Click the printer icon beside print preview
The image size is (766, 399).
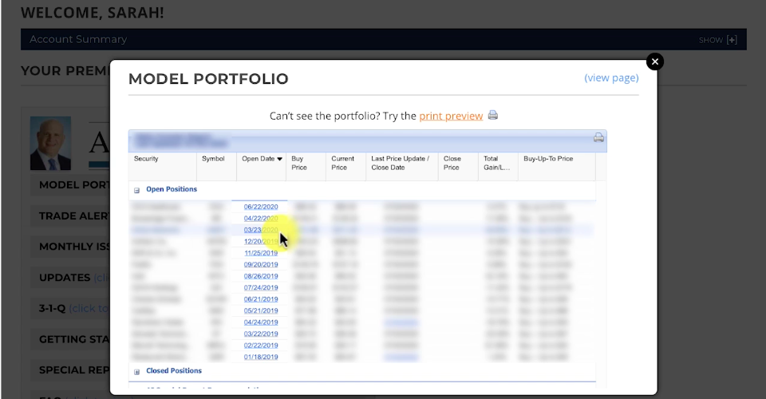pos(493,115)
